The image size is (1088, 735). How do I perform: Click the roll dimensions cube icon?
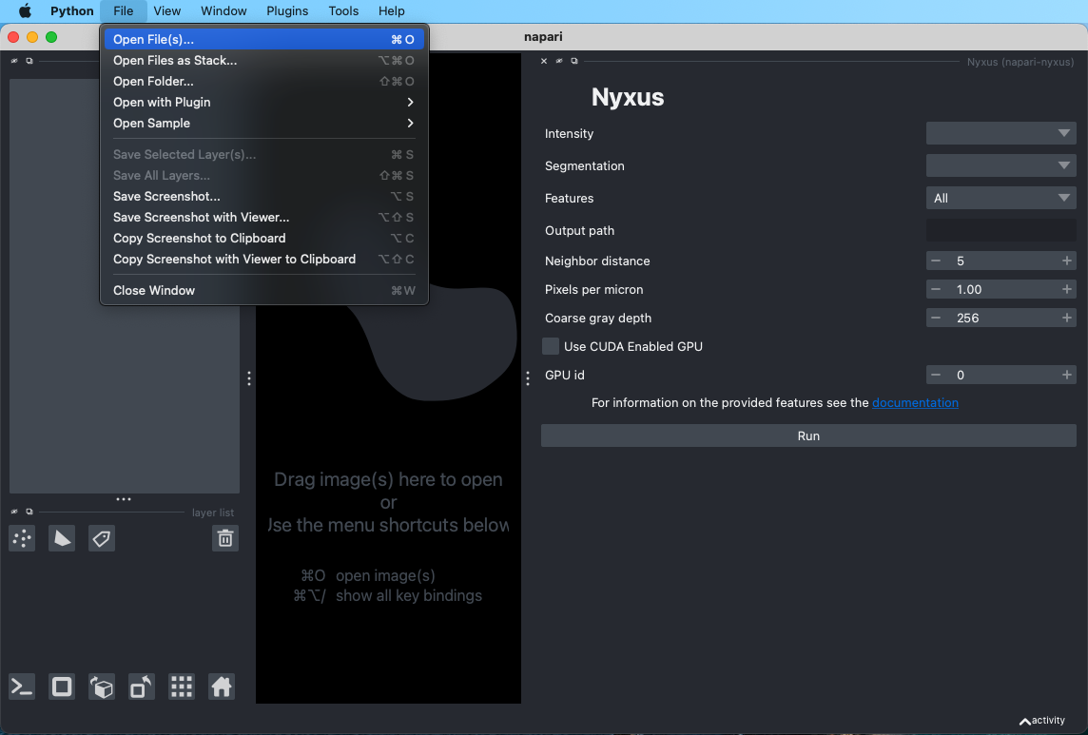[x=102, y=687]
